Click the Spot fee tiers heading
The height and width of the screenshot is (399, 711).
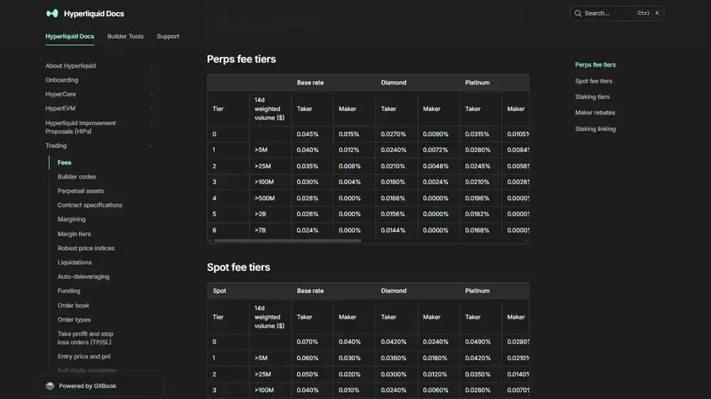pyautogui.click(x=238, y=267)
